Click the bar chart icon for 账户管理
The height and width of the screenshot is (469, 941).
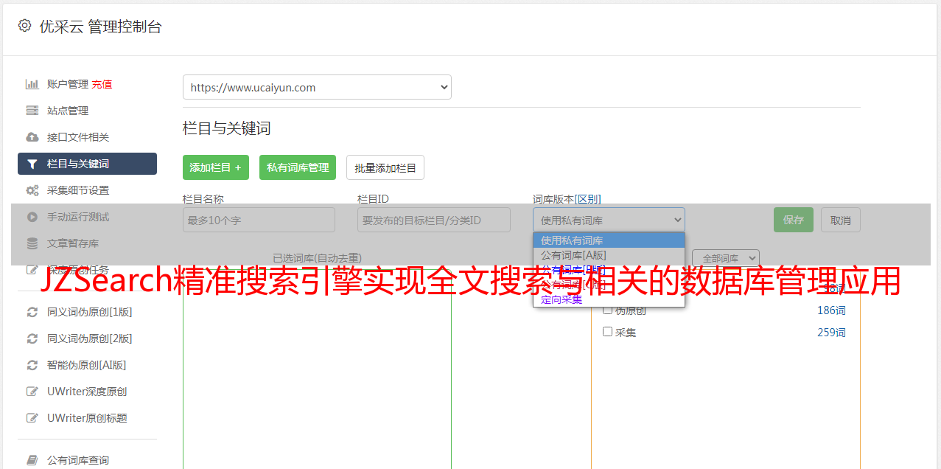[32, 84]
